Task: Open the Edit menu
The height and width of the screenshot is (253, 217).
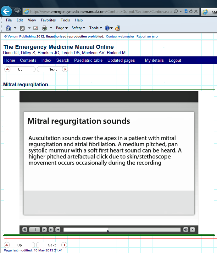Action: pos(19,20)
